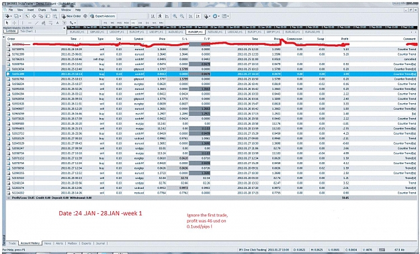Switch to H4 timeframe
The image size is (420, 254).
(x=140, y=23)
